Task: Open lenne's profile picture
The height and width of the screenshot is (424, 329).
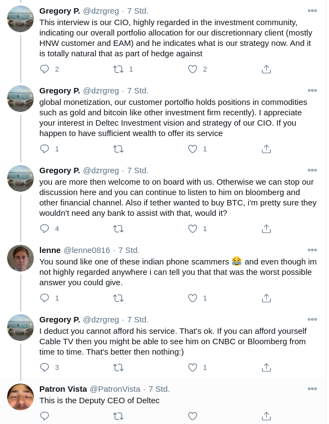Action: tap(20, 258)
